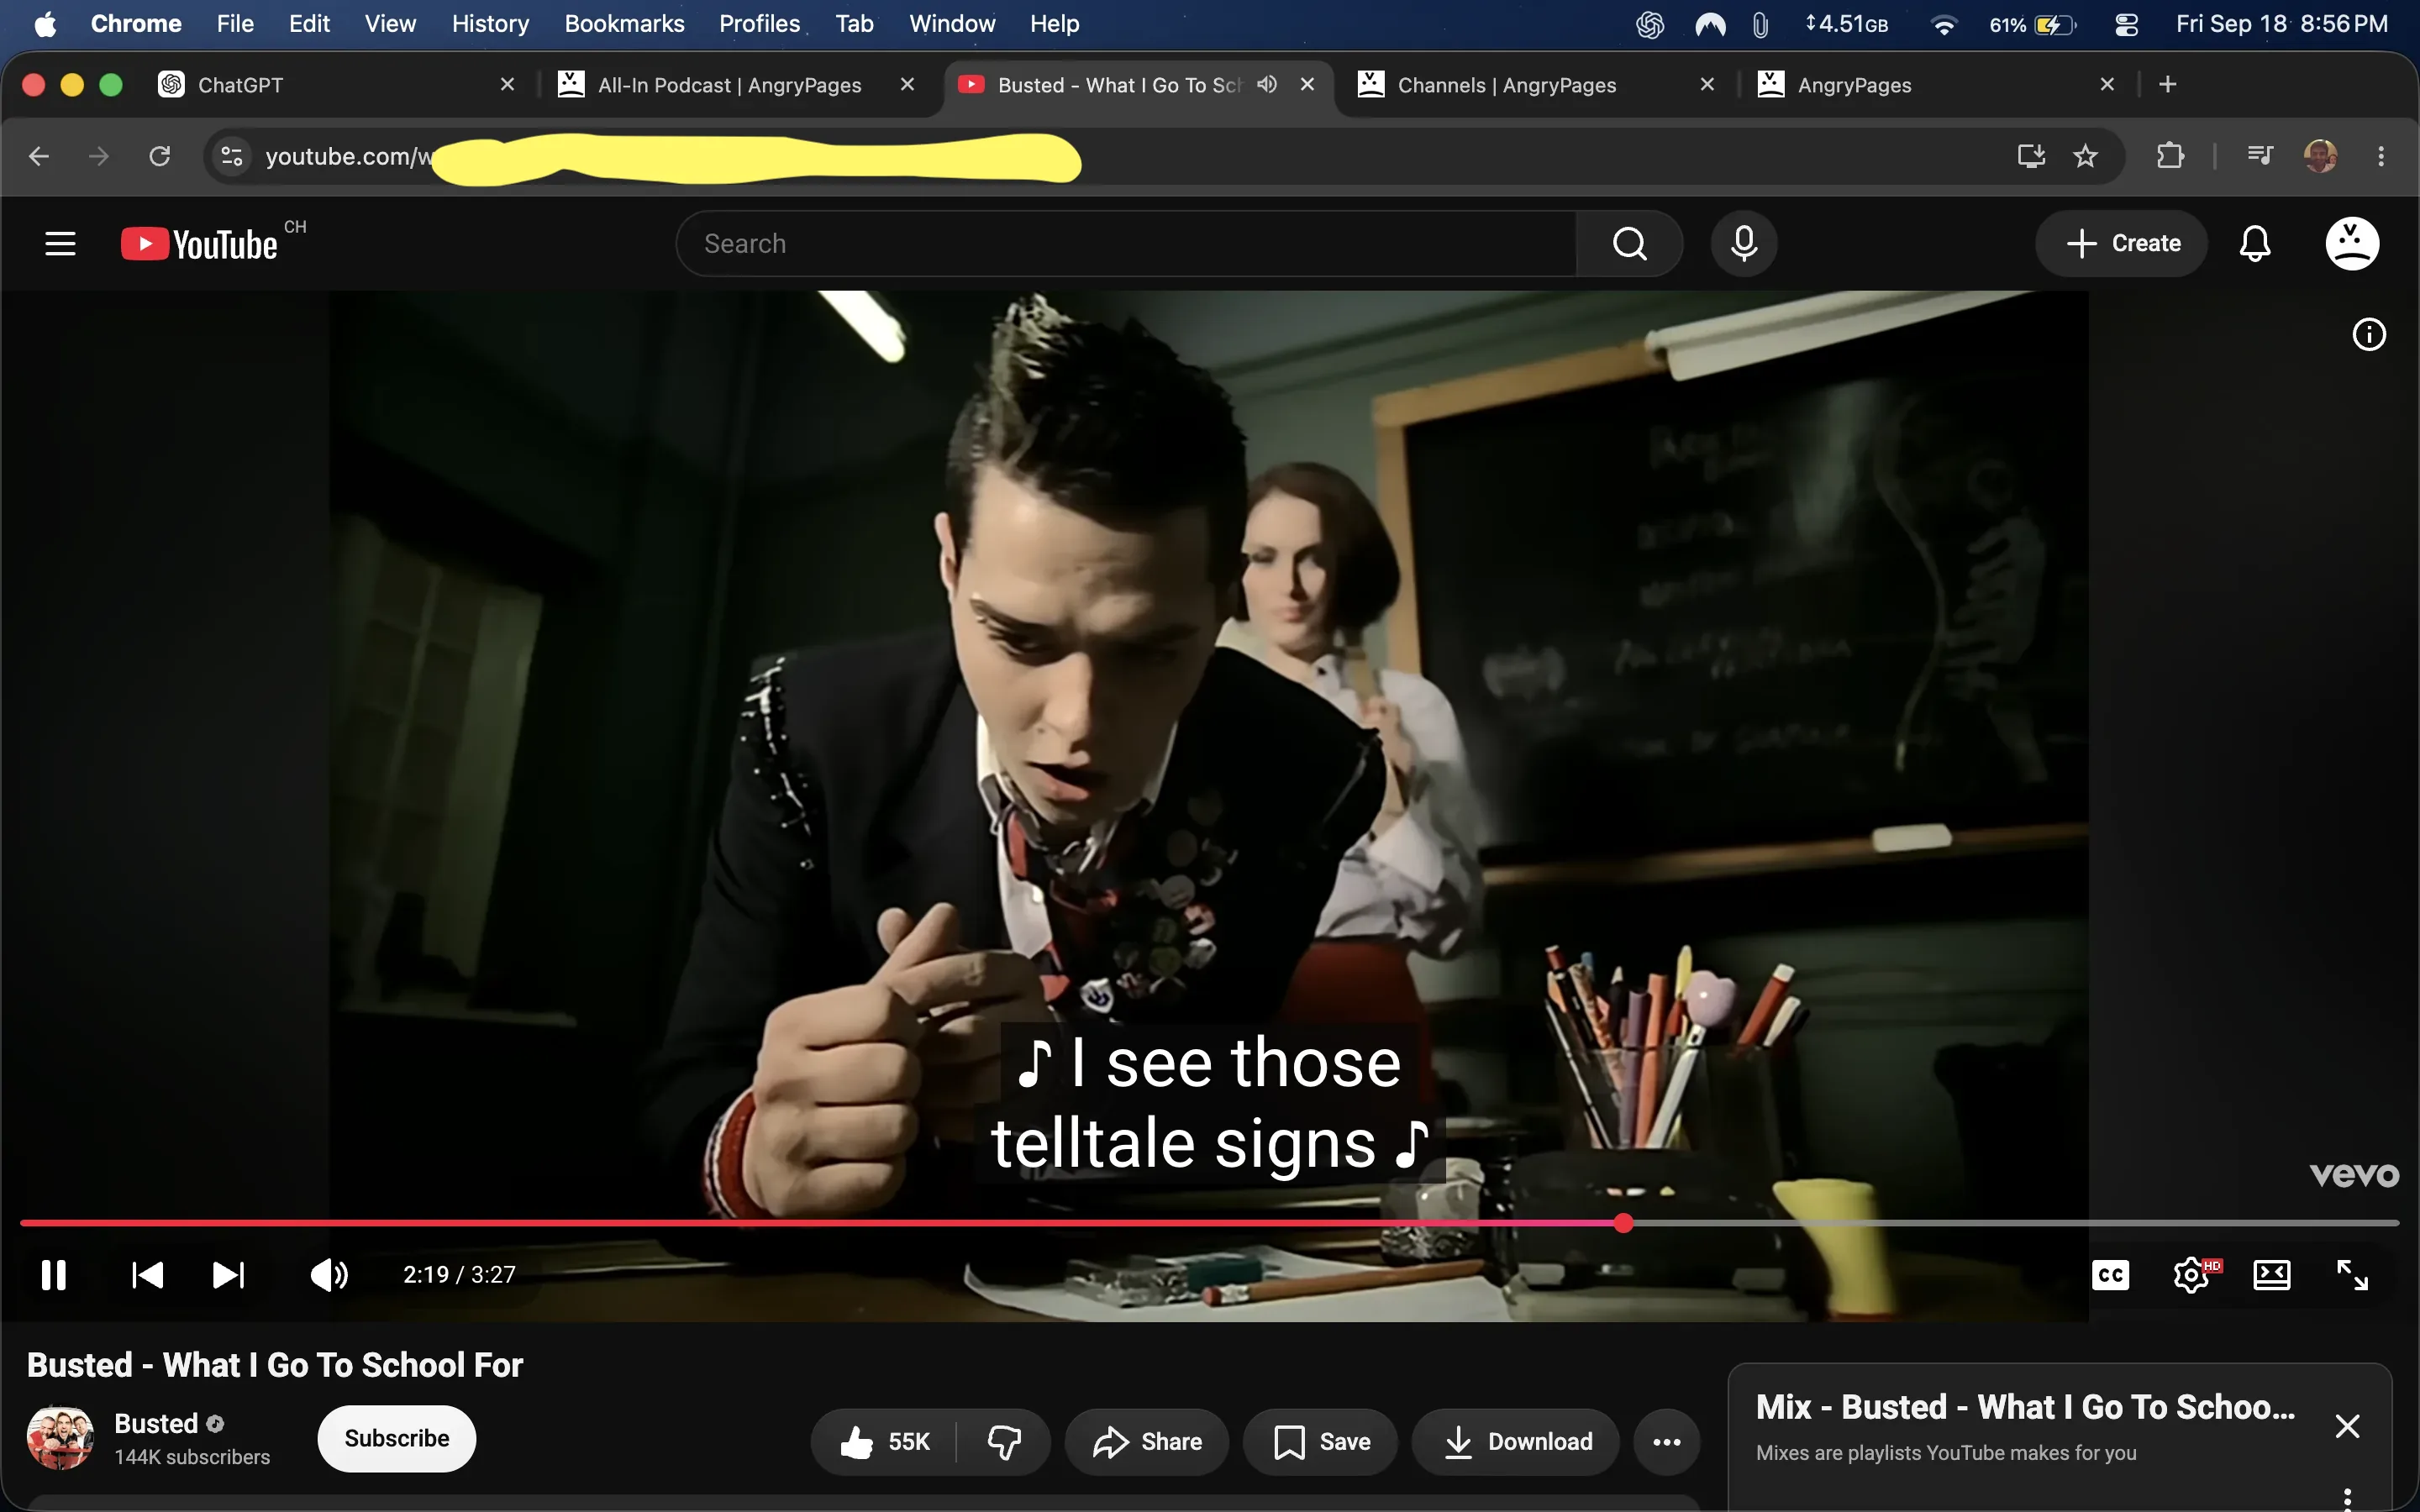Viewport: 2420px width, 1512px height.
Task: Seek on the video progress bar
Action: (x=1209, y=1223)
